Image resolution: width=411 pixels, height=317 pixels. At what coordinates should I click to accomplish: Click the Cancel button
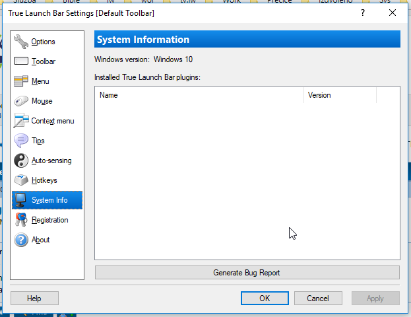click(x=317, y=299)
